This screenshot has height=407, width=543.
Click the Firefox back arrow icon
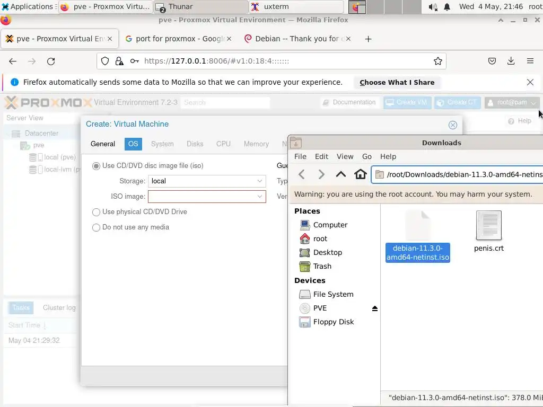pyautogui.click(x=13, y=61)
